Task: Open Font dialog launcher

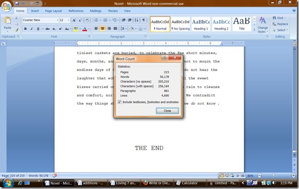Action: (89, 36)
